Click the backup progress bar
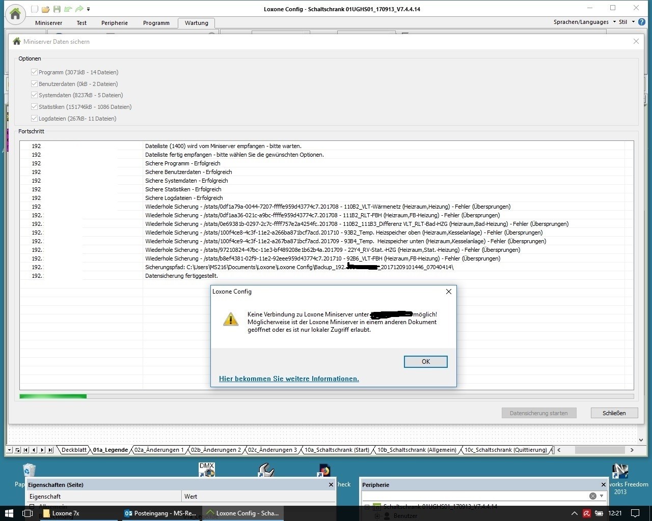Screen dimensions: 652x521 point(327,396)
